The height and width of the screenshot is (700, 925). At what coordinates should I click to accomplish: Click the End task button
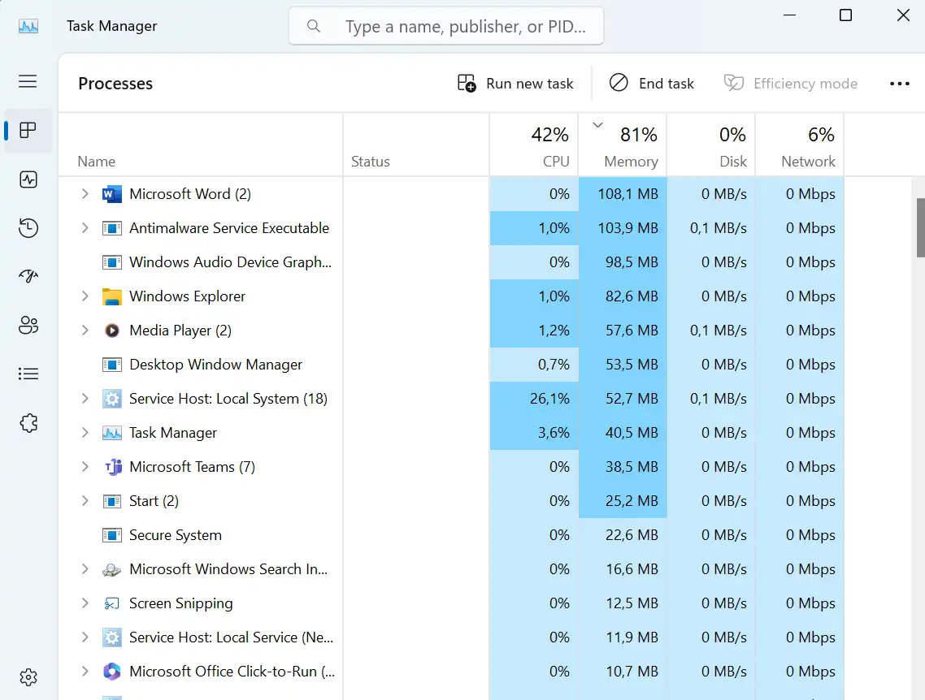tap(652, 84)
